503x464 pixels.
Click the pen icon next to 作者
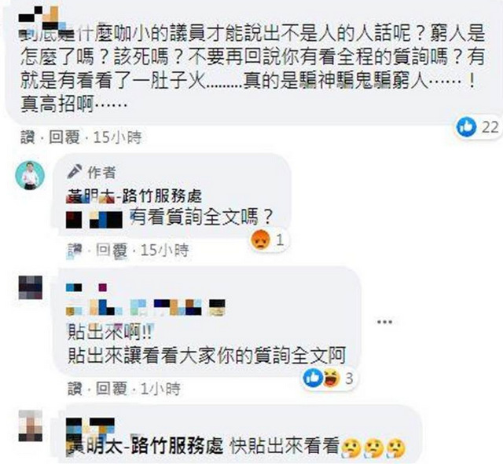(x=75, y=172)
